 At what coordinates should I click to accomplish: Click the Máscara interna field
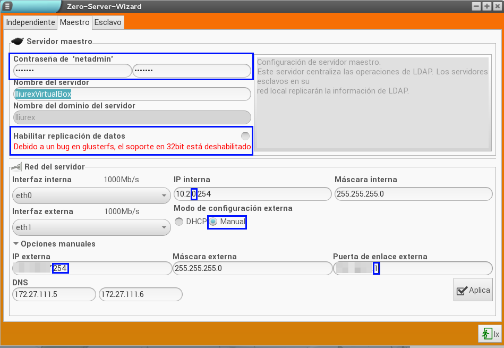click(x=413, y=194)
